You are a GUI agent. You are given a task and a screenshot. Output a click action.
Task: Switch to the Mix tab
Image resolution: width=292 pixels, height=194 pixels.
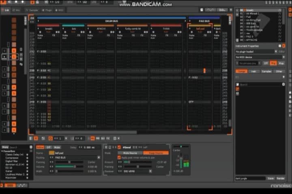click(16, 10)
